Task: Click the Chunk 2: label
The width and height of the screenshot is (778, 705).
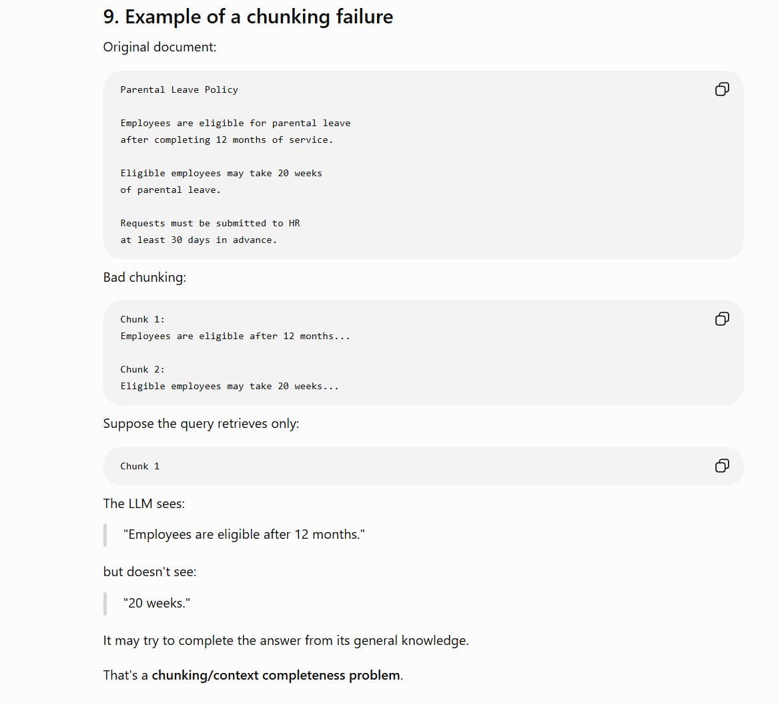Action: point(142,370)
